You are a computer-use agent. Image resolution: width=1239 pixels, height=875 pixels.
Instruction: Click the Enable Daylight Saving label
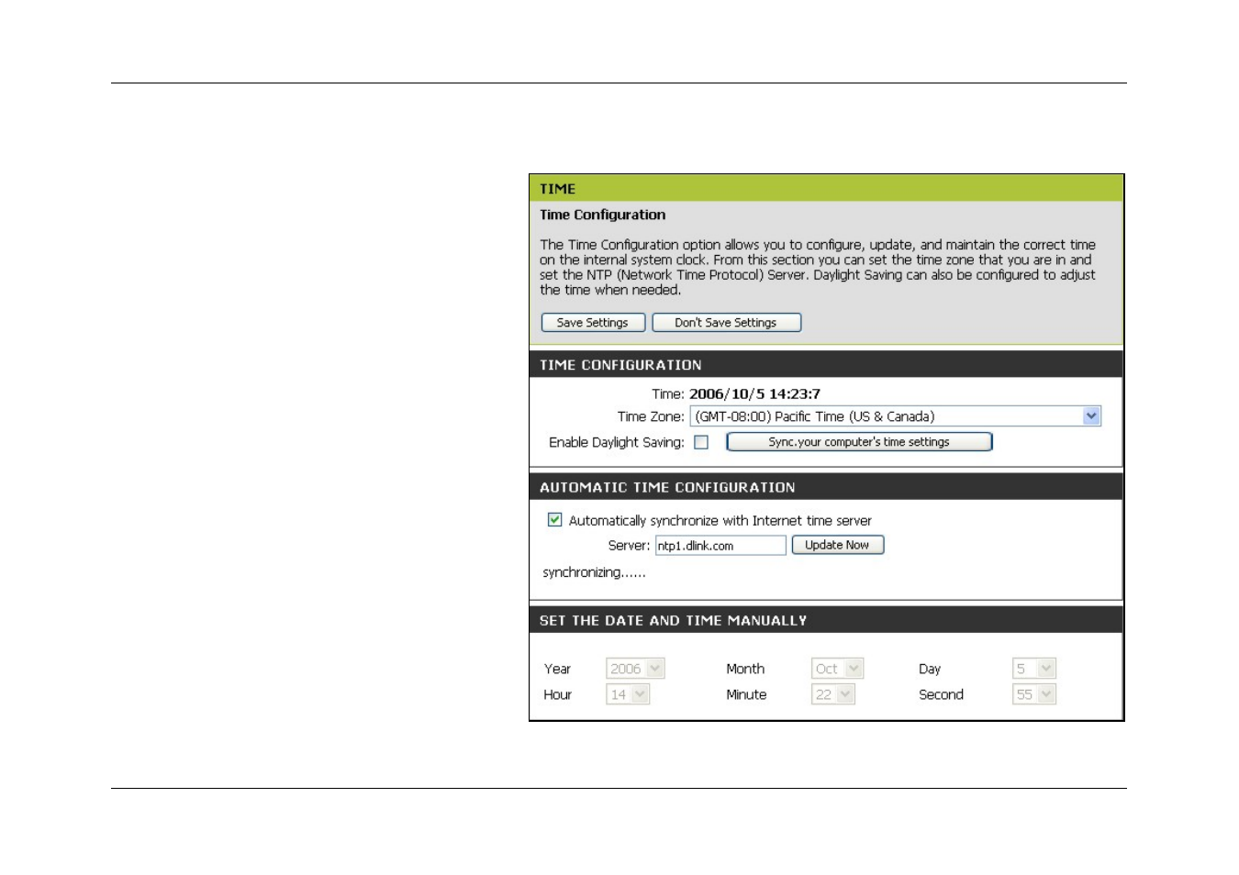pos(617,442)
